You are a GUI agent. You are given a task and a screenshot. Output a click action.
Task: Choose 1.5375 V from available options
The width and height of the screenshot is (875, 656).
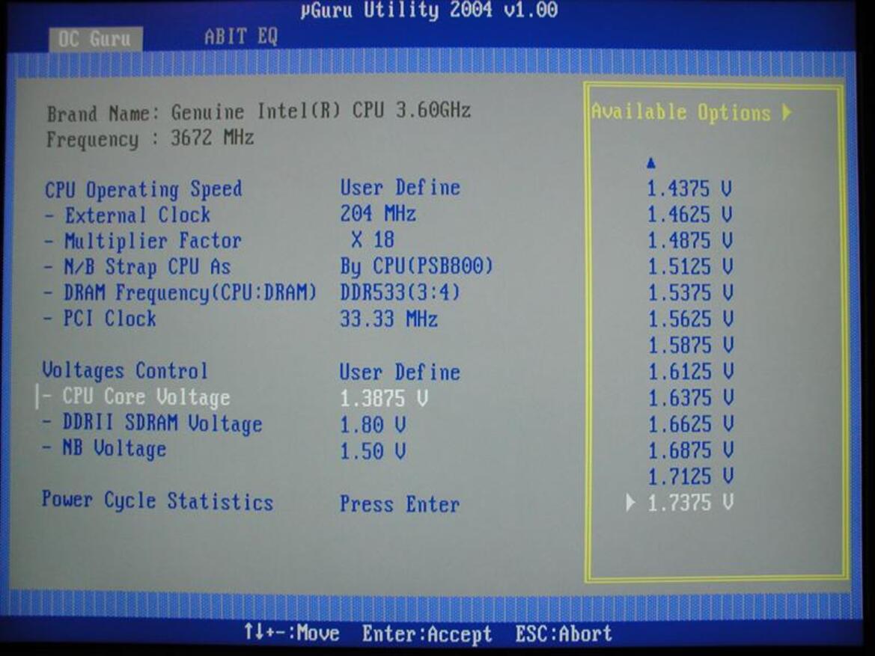(x=689, y=293)
